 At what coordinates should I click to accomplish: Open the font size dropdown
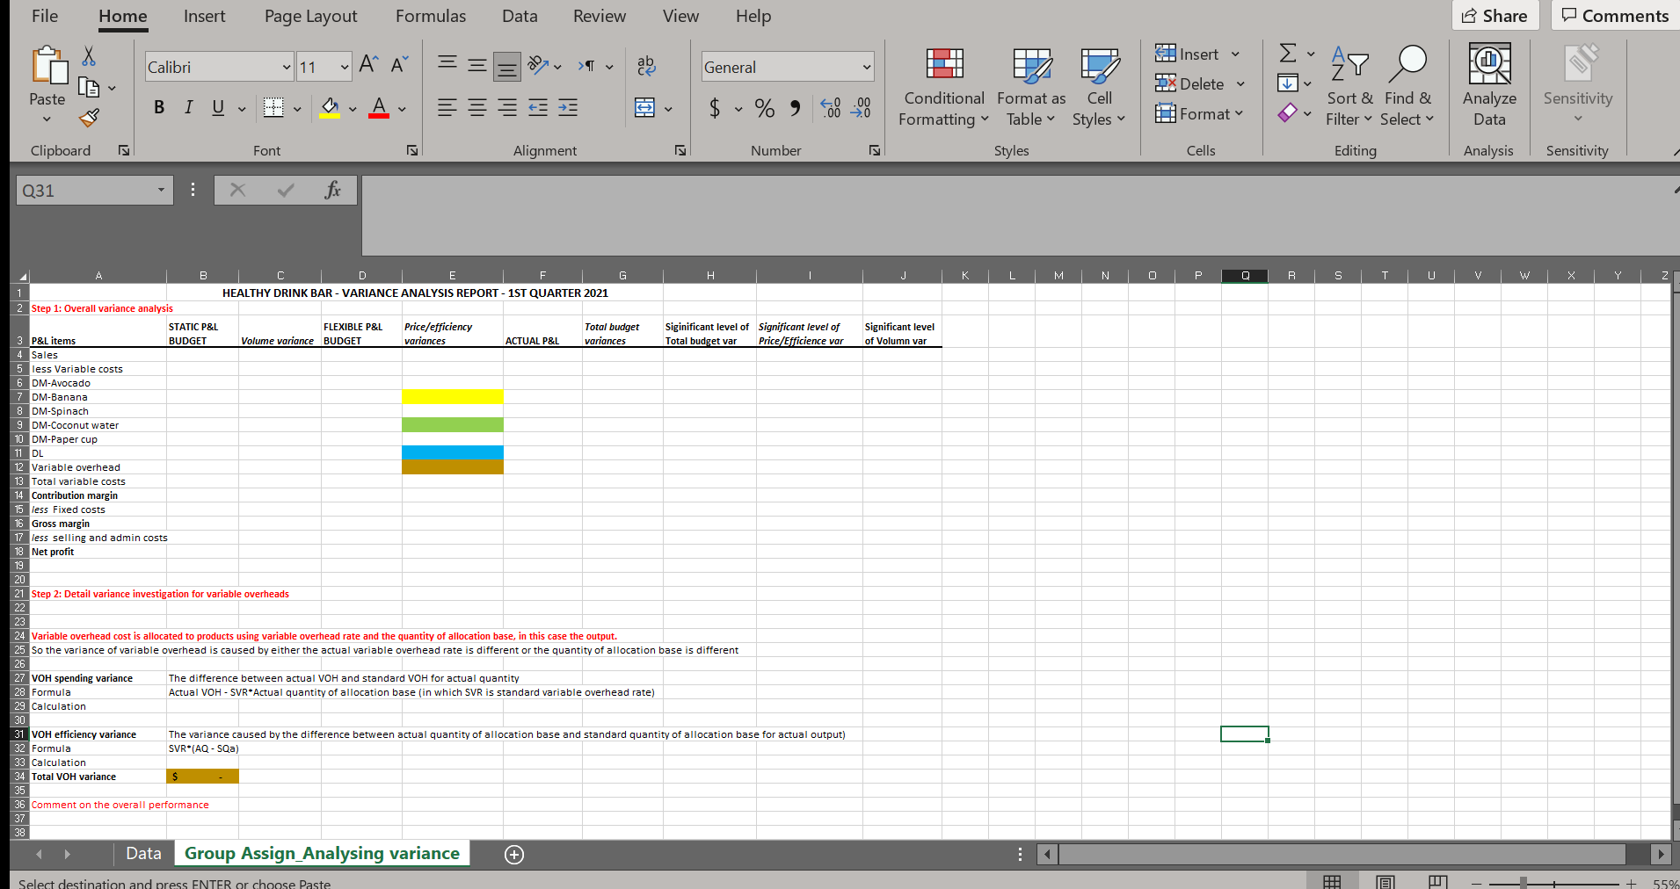coord(345,67)
